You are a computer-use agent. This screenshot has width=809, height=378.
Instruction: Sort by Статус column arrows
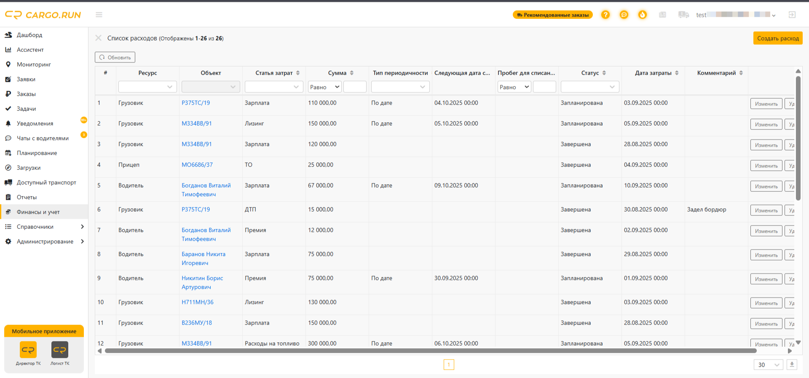click(x=604, y=73)
